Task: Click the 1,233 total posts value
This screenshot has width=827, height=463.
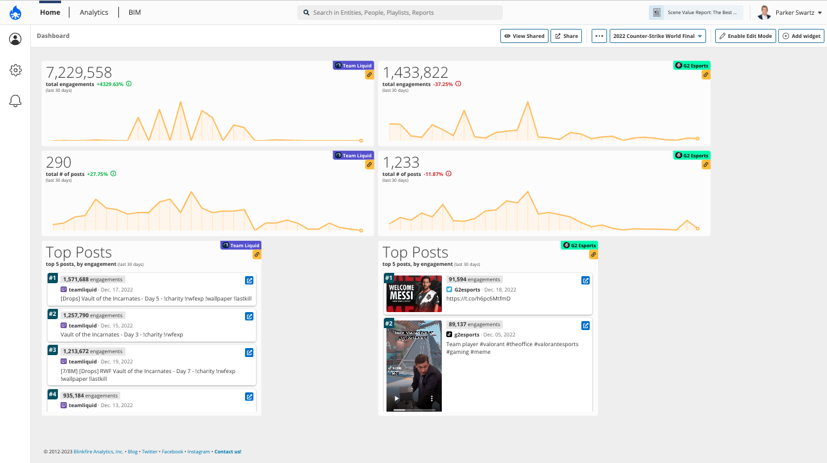Action: (401, 162)
